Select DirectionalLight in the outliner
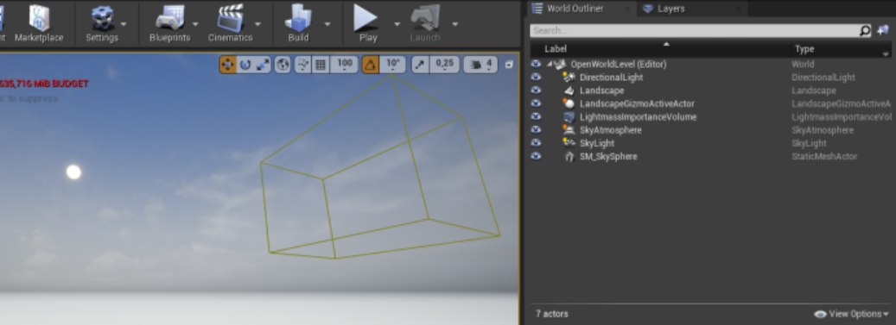The width and height of the screenshot is (896, 325). click(x=611, y=78)
